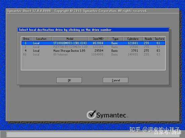Viewport: 185px width, 138px height.
Task: Click the Model column header
Action: coord(70,39)
